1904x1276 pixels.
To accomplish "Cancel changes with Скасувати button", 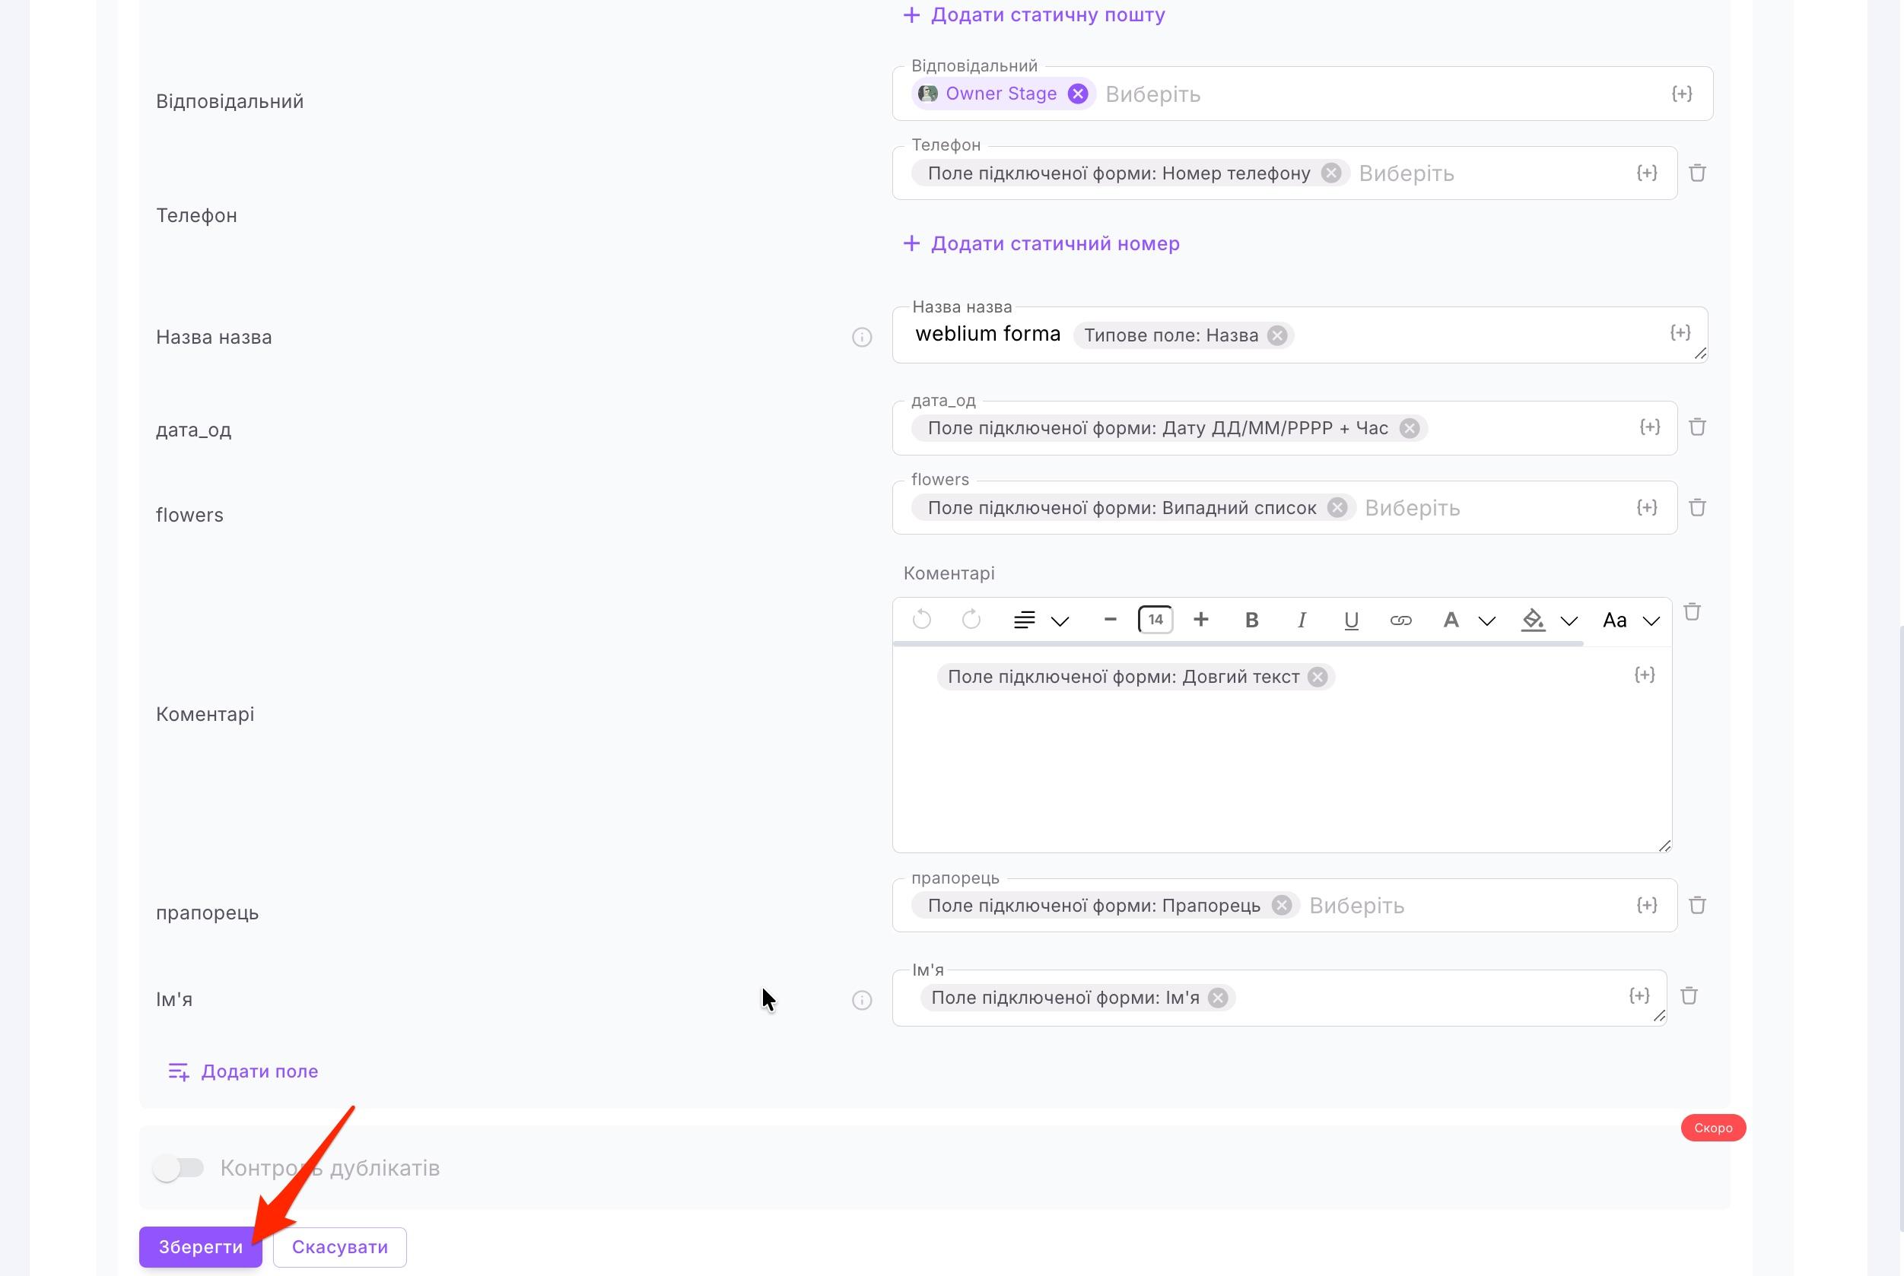I will (339, 1246).
